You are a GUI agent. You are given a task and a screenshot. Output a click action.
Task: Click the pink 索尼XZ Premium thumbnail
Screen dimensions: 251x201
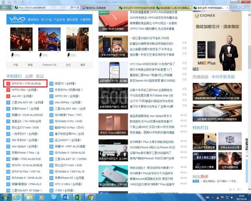coord(113,124)
